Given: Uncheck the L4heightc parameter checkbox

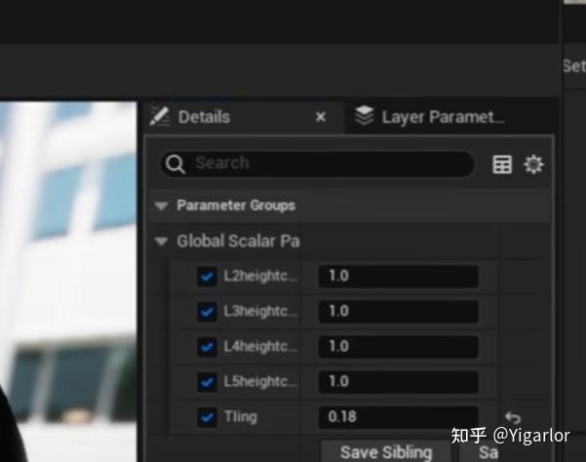Looking at the screenshot, I should [207, 347].
